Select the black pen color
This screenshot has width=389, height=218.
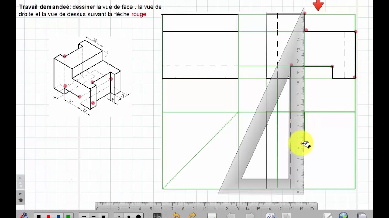[39, 216]
